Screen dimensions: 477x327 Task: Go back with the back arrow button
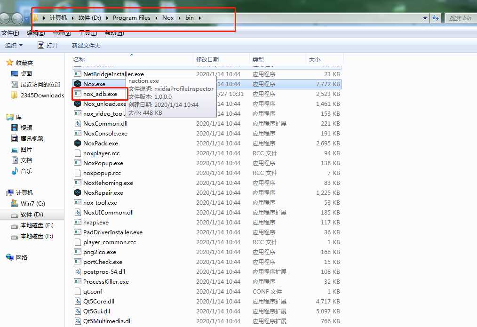point(4,18)
